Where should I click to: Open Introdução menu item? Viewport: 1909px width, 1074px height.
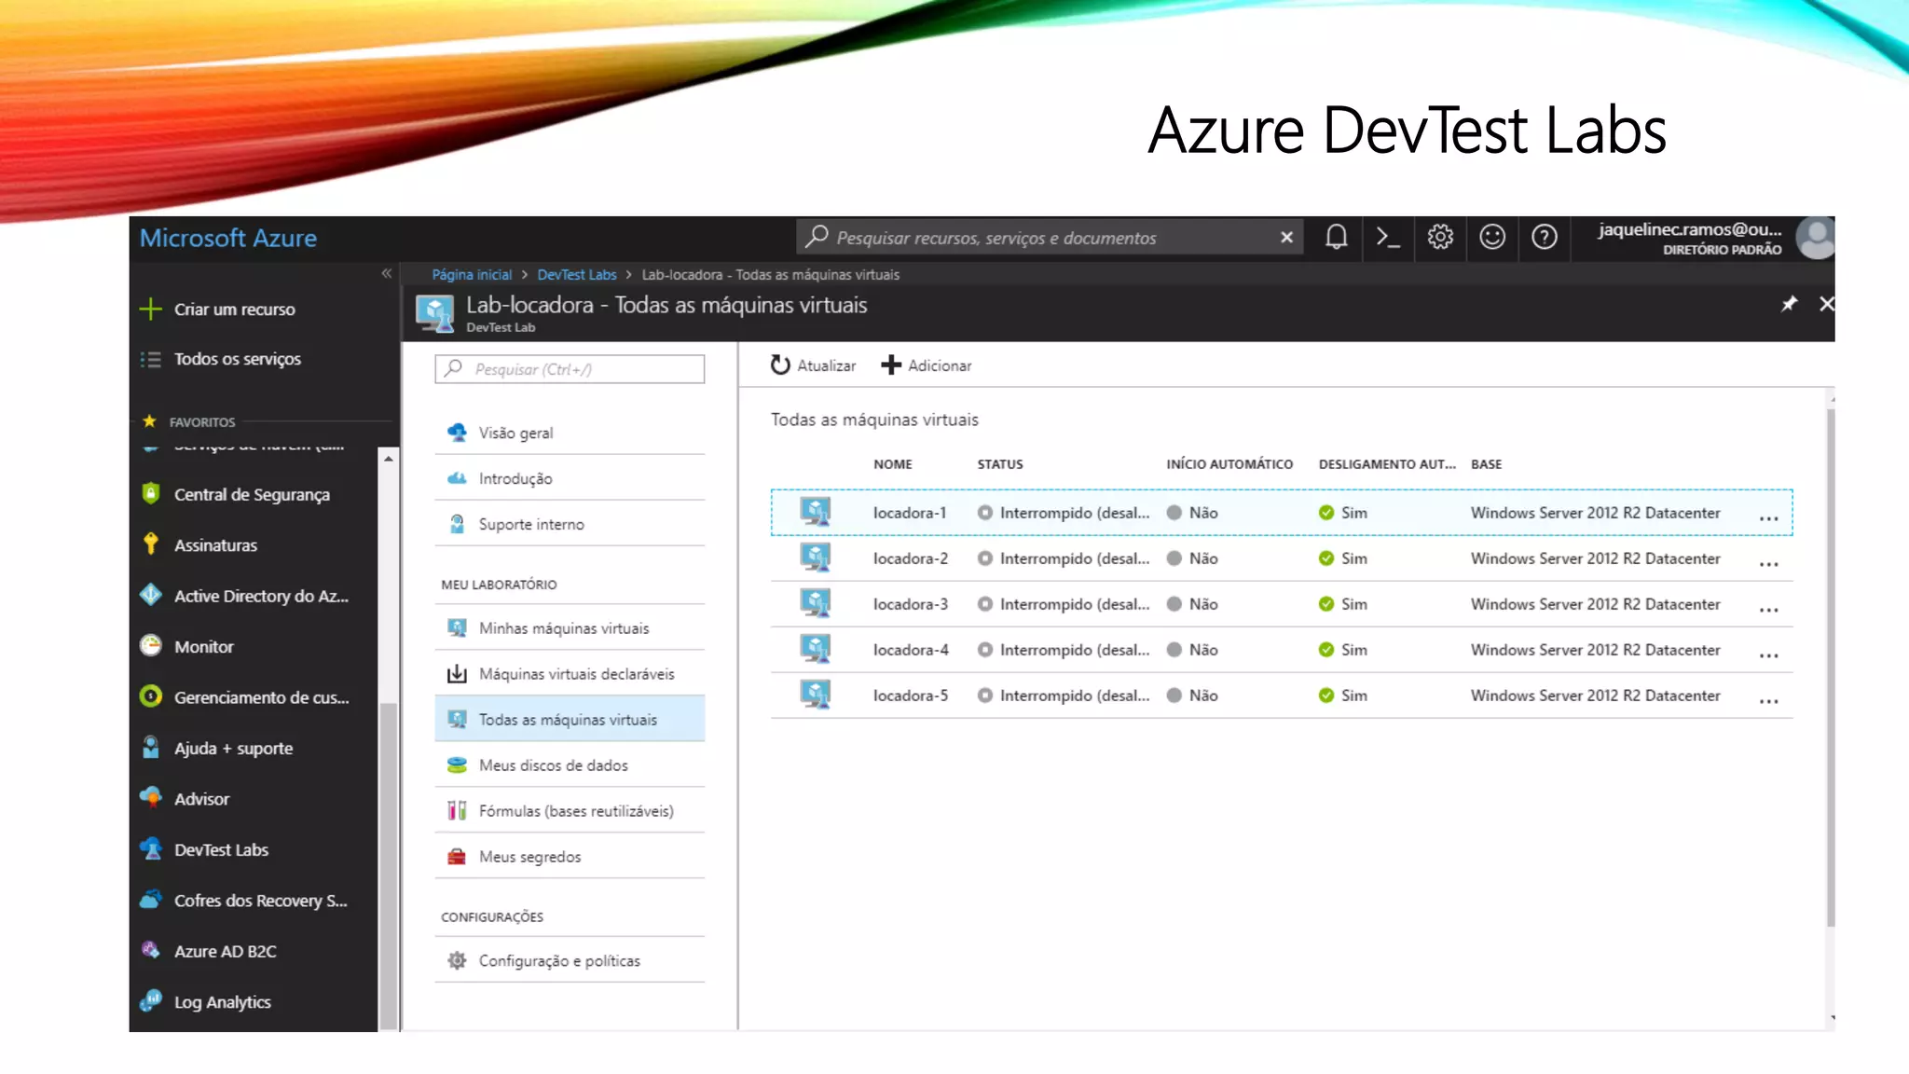(570, 478)
